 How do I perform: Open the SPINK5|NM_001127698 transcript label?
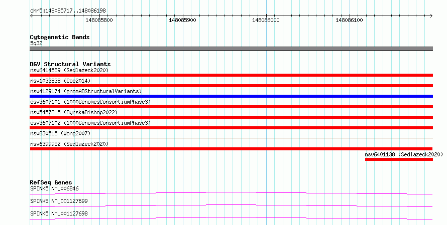[x=59, y=213]
